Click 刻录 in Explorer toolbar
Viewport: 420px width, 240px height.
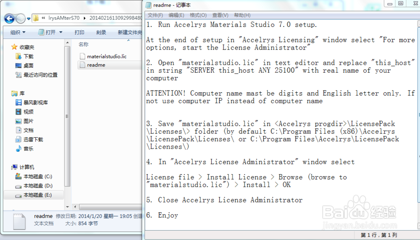click(x=101, y=32)
